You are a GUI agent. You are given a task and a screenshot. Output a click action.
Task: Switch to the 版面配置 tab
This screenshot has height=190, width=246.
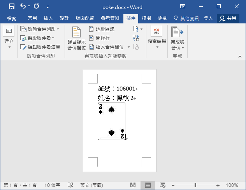tap(85, 18)
